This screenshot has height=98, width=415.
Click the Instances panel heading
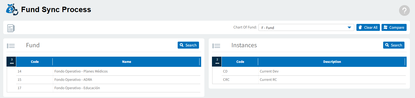[x=244, y=45]
